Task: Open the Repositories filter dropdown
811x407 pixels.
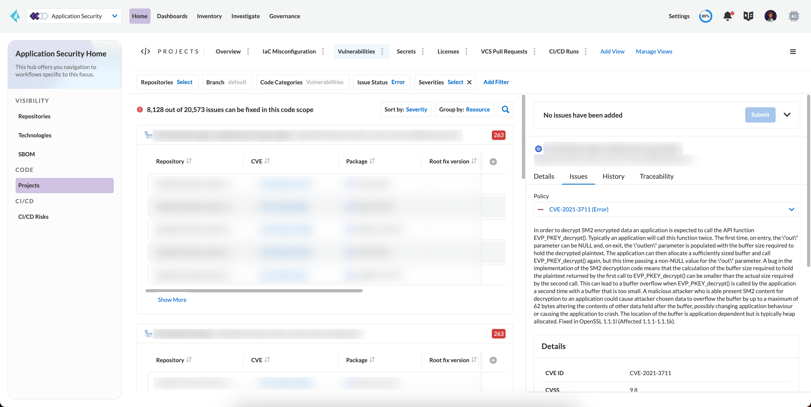Action: coord(167,82)
